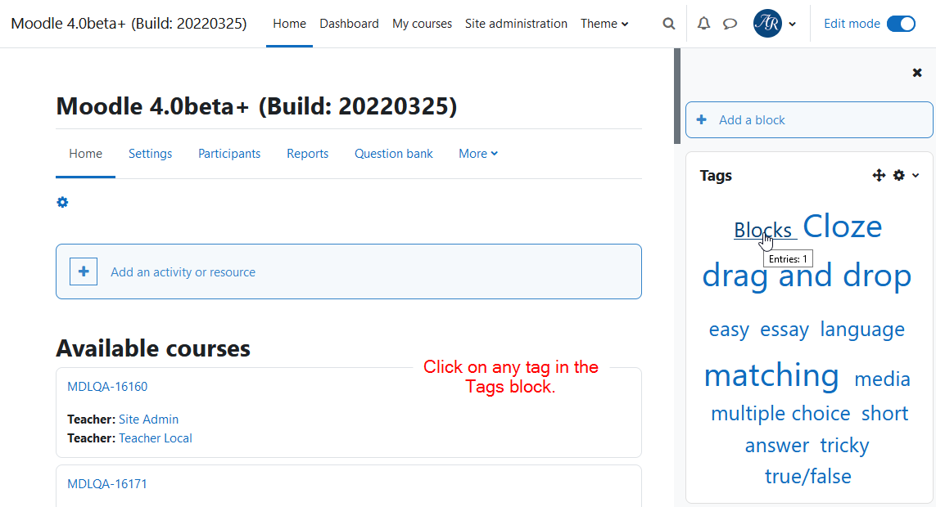Open the Question bank tab
This screenshot has width=936, height=507.
[393, 154]
